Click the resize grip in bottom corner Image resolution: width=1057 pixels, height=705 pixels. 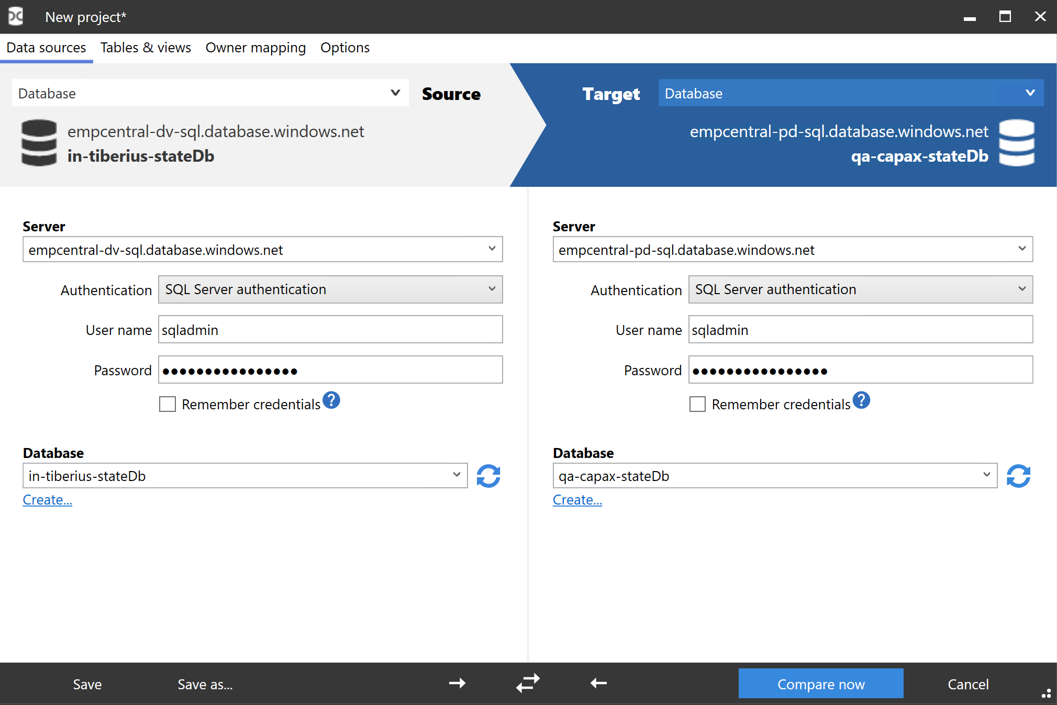pos(1046,693)
